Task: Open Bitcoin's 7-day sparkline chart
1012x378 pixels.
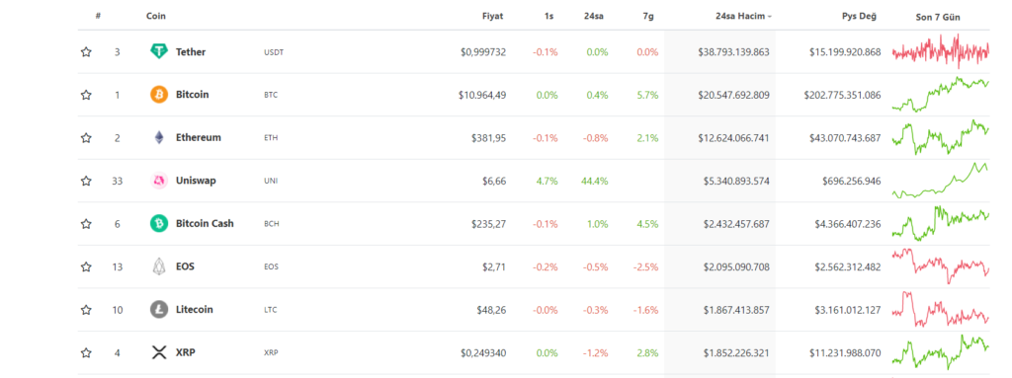Action: 941,95
